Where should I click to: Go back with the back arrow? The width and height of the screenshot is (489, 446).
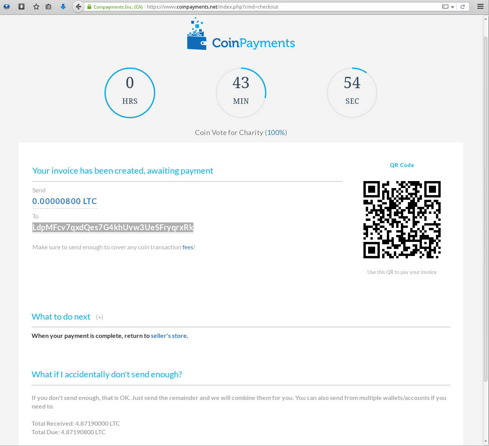point(78,7)
